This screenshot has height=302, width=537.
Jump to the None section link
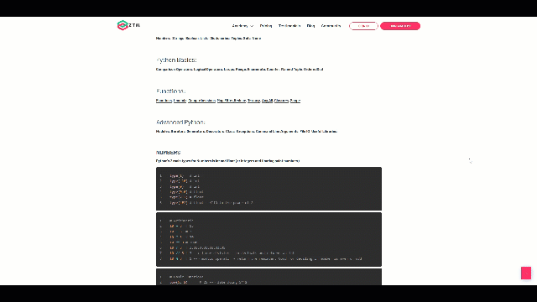(257, 39)
